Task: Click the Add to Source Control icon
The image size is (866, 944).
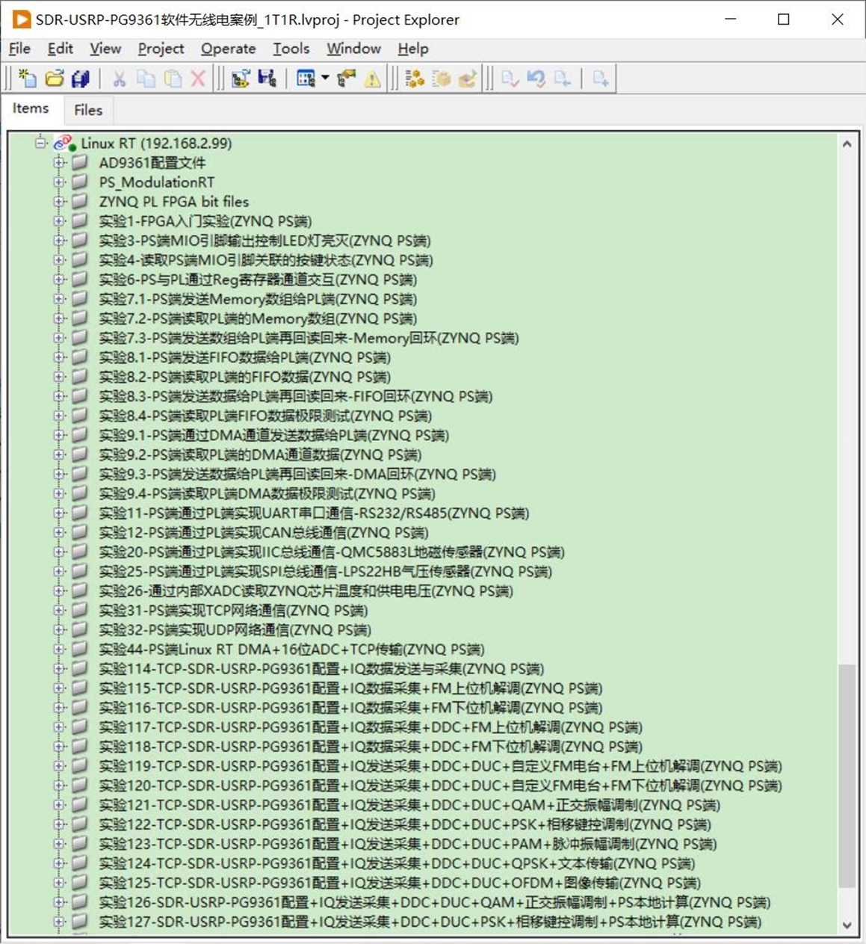Action: 601,78
